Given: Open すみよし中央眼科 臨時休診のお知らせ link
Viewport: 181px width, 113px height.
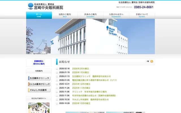Looking at the screenshot, I should pyautogui.click(x=90, y=99).
